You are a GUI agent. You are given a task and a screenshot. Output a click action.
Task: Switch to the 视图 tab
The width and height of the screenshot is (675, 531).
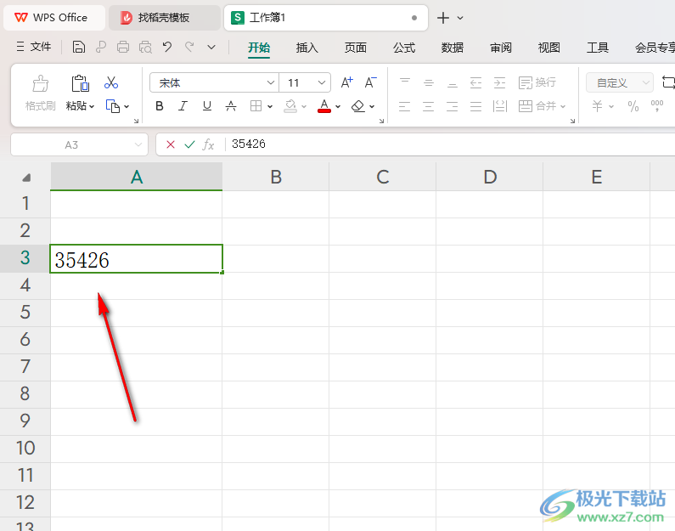click(548, 48)
